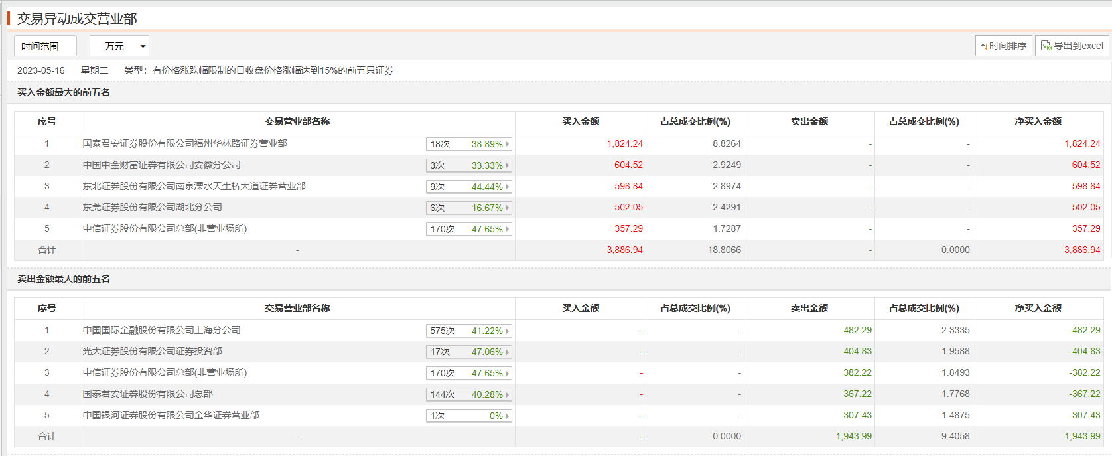
Task: Open 国泰君安证券股份有限公司总部 link
Action: [148, 394]
